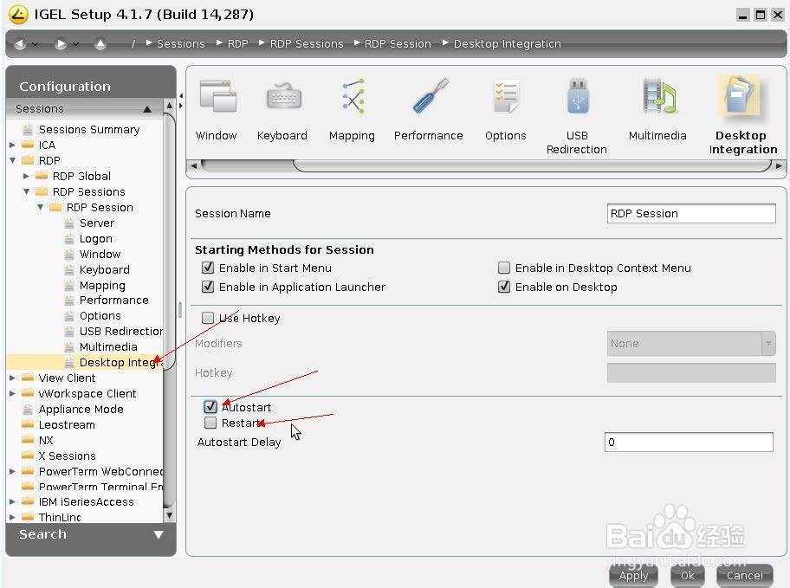
Task: Collapse the RDP tree node
Action: pos(13,161)
